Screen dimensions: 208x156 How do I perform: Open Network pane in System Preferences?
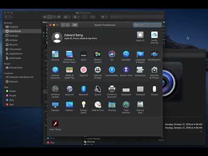pyautogui.click(x=69, y=91)
